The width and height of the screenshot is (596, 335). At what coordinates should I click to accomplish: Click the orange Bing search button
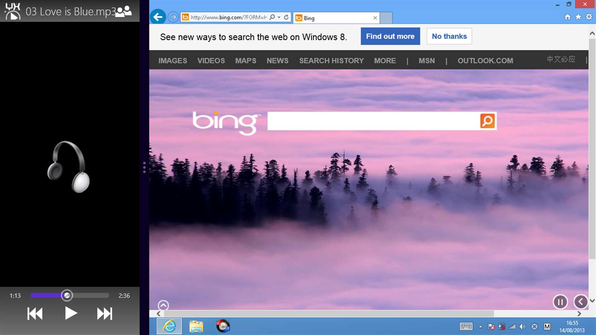pyautogui.click(x=488, y=121)
